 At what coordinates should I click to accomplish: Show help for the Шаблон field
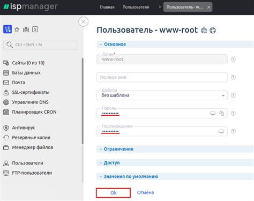233,95
